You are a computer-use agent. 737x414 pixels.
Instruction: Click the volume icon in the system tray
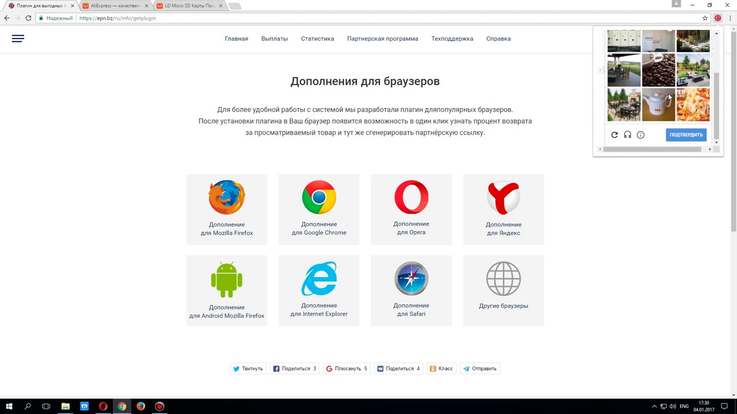(x=673, y=407)
